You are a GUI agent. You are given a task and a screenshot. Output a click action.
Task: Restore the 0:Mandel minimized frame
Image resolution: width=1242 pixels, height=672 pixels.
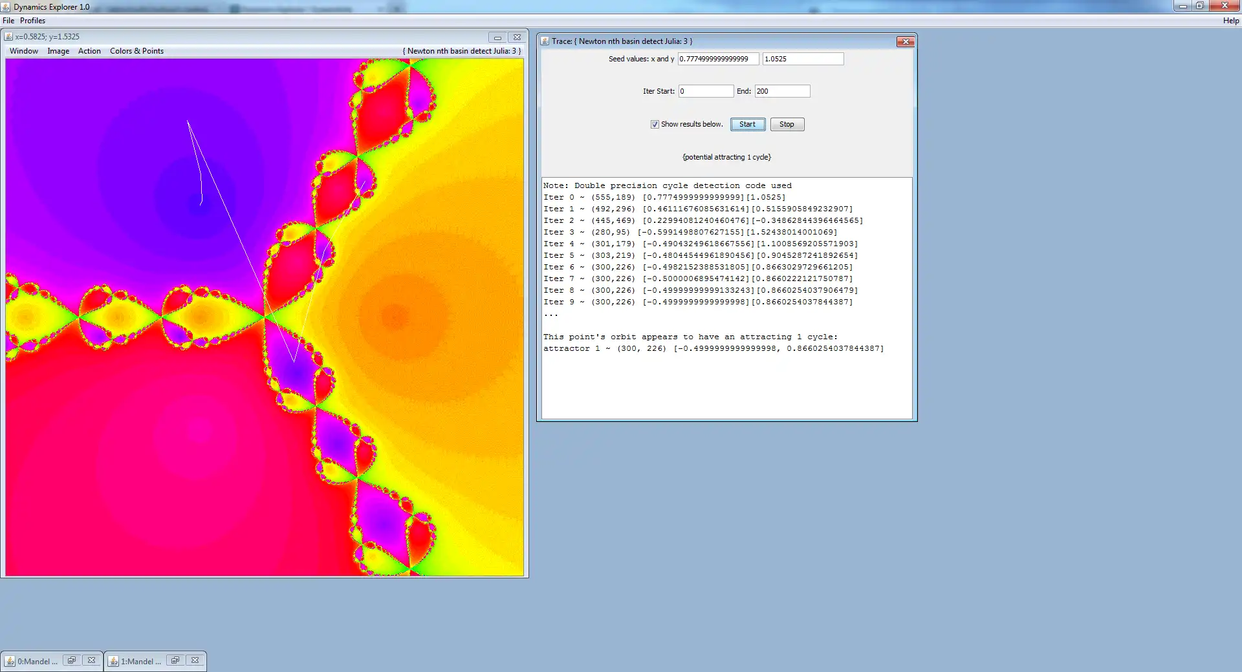(72, 660)
